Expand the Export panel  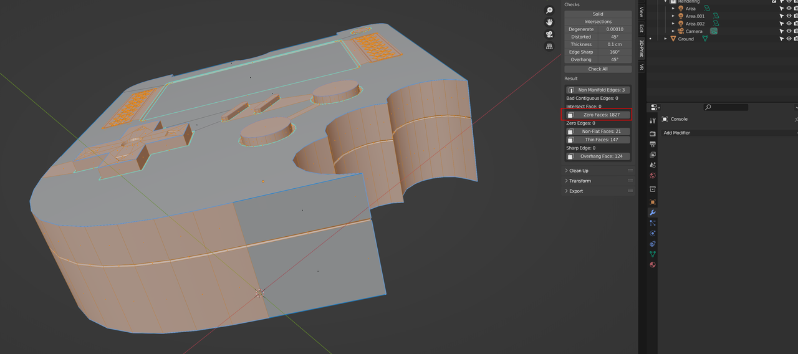576,191
